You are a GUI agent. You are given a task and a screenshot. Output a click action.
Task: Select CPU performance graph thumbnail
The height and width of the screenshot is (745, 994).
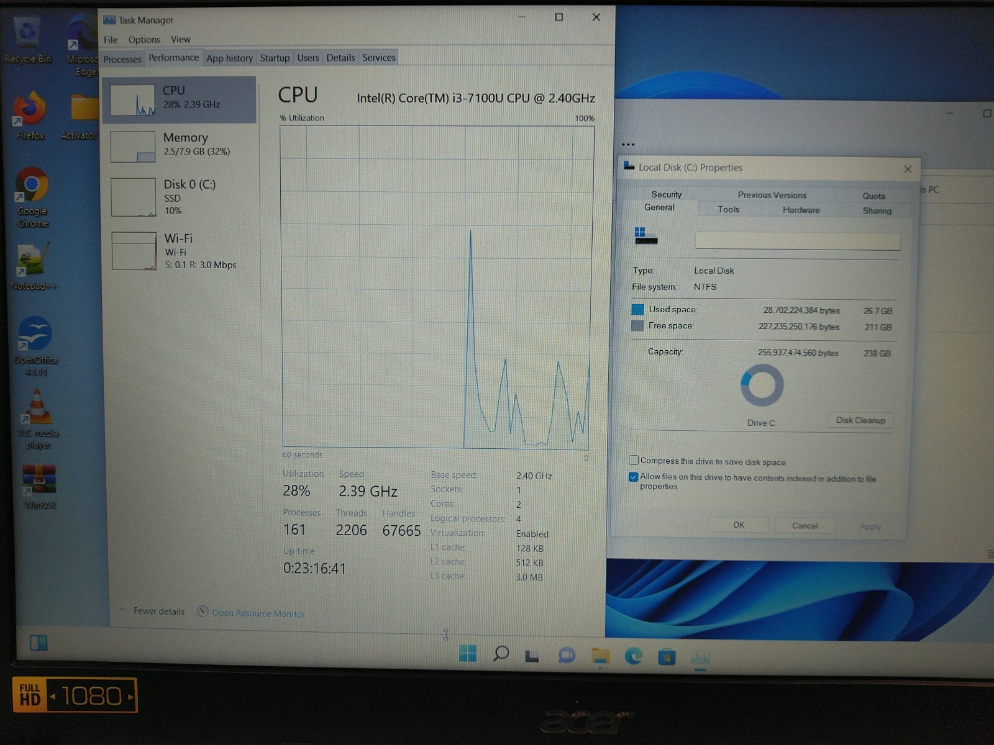point(132,101)
